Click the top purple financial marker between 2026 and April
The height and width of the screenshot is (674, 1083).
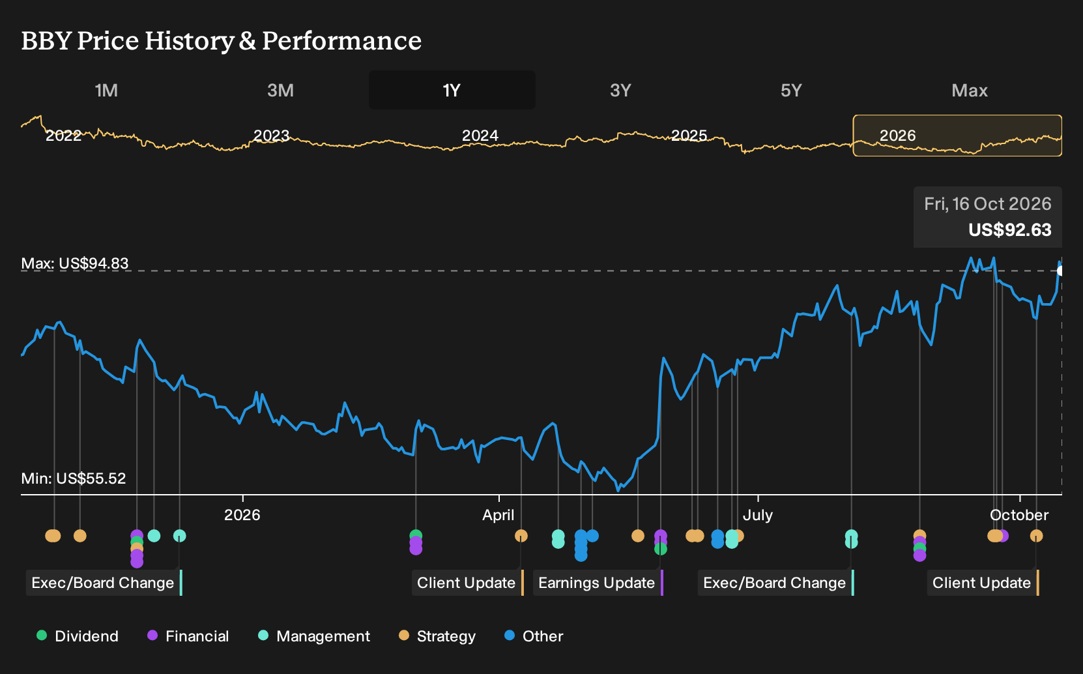coord(416,542)
